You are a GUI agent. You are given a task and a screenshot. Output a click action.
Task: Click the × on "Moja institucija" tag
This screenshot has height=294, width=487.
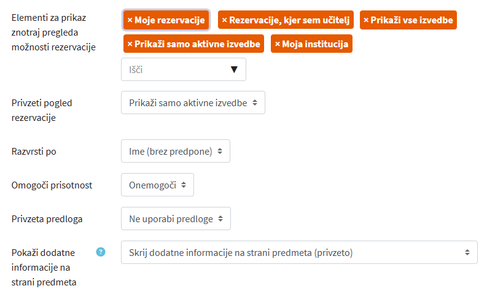[278, 44]
